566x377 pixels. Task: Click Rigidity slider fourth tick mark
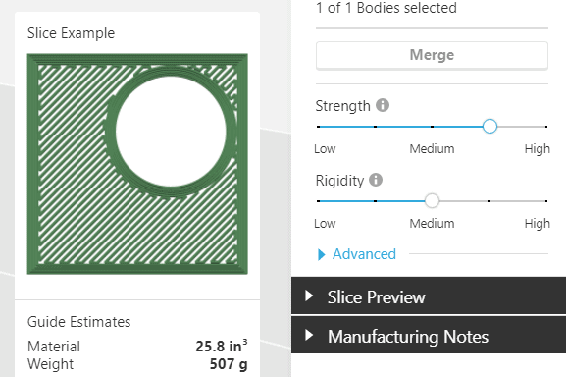tap(489, 201)
